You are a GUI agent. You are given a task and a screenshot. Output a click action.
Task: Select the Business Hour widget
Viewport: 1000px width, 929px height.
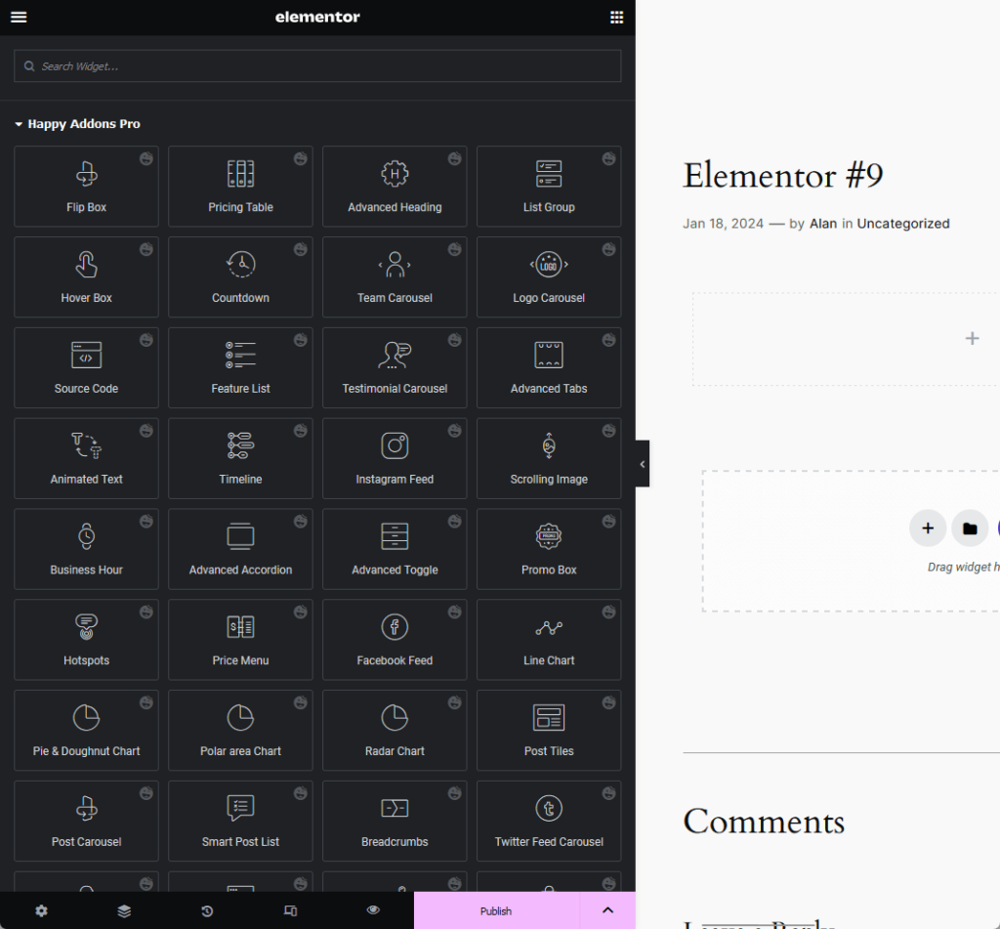pyautogui.click(x=86, y=549)
